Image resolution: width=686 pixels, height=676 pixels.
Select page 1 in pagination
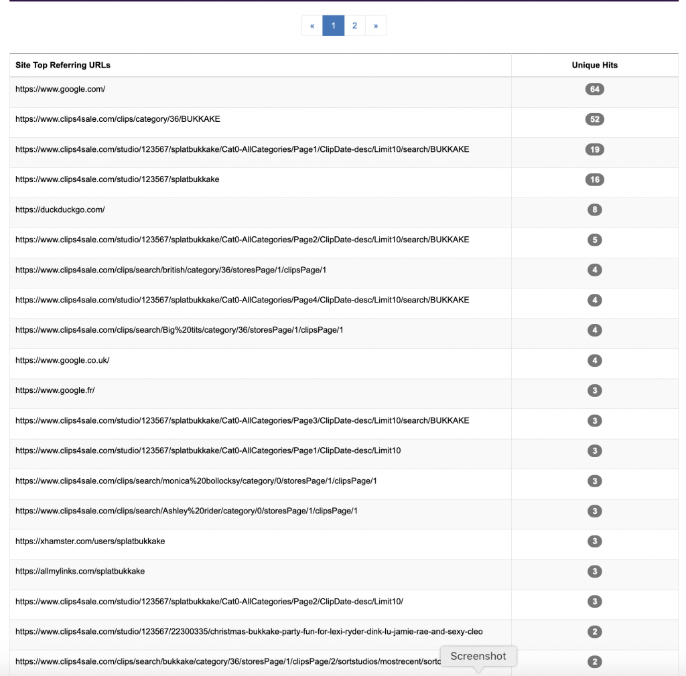click(334, 26)
